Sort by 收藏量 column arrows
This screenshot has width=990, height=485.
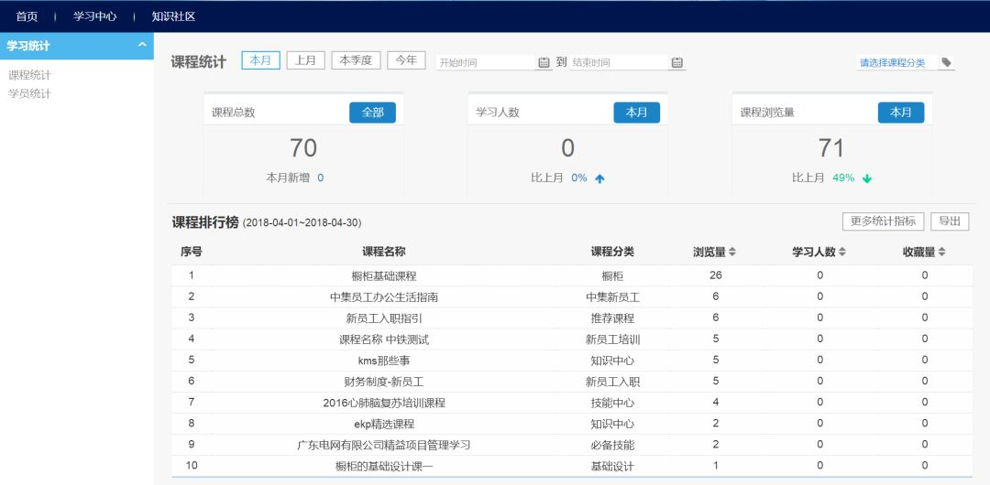tap(941, 252)
